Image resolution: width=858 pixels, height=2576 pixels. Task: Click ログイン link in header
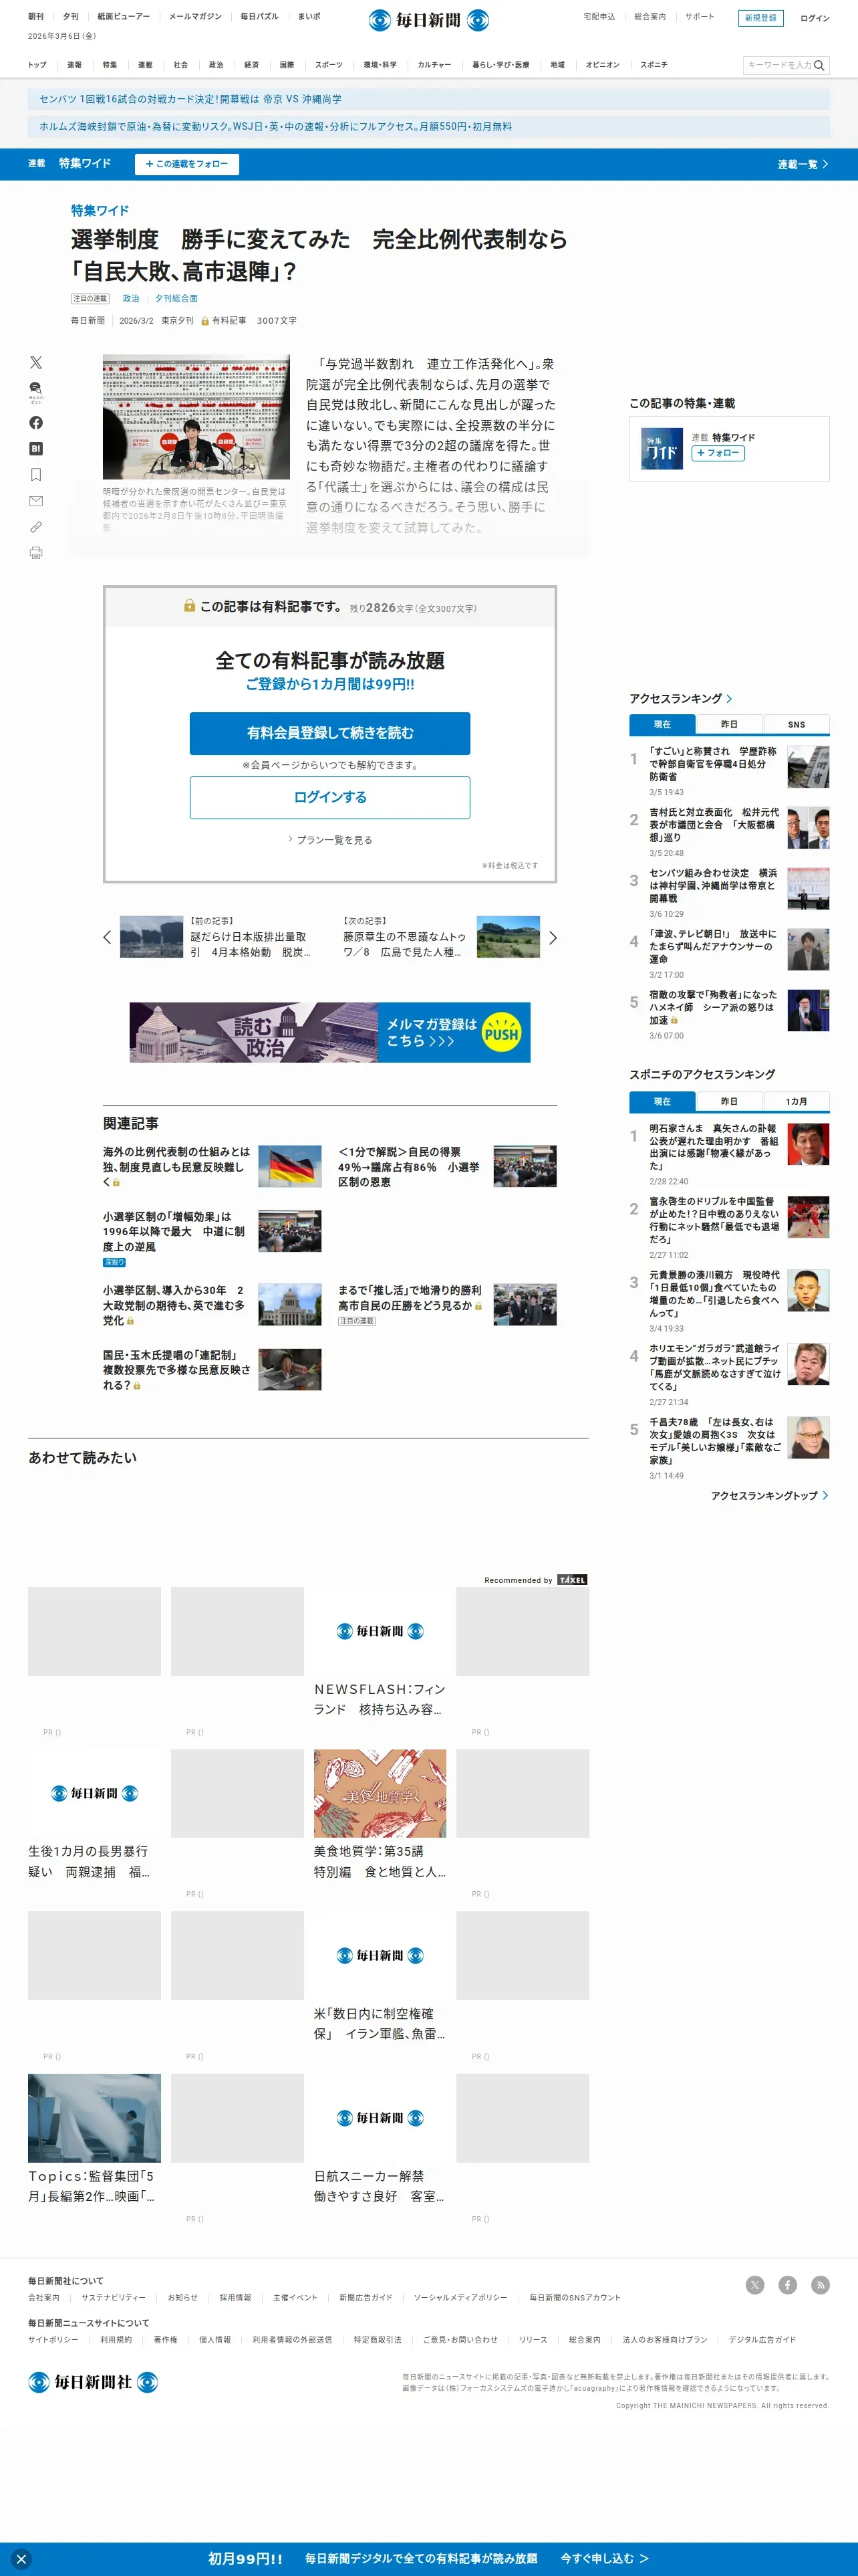(x=814, y=18)
